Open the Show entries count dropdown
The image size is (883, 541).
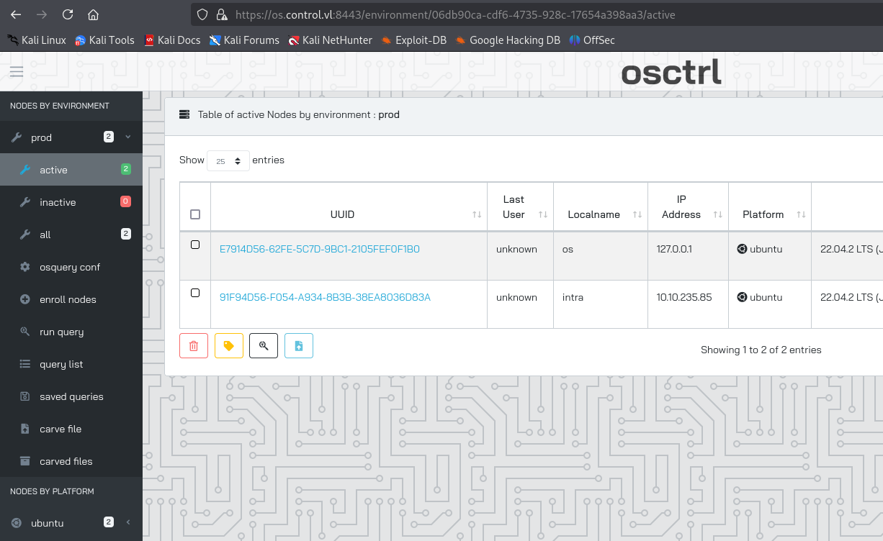pyautogui.click(x=228, y=160)
